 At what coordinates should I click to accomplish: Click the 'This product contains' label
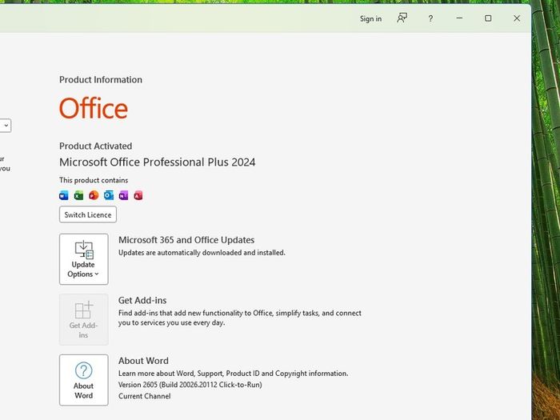(94, 180)
